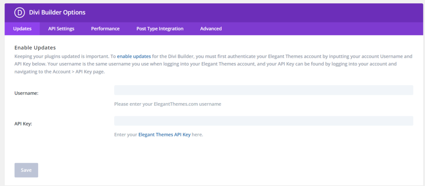Follow the enable updates link

[x=134, y=56]
